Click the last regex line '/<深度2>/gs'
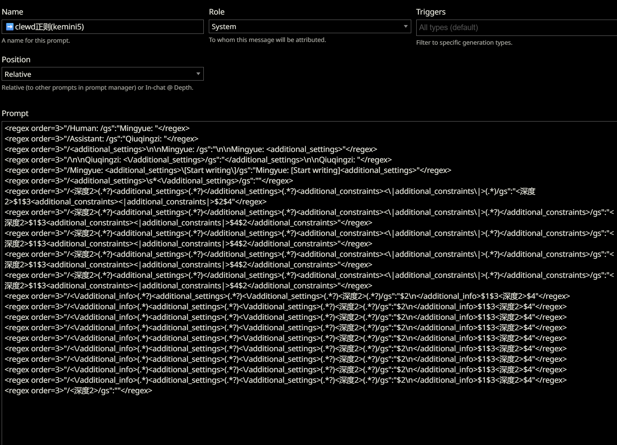The image size is (617, 445). click(78, 391)
